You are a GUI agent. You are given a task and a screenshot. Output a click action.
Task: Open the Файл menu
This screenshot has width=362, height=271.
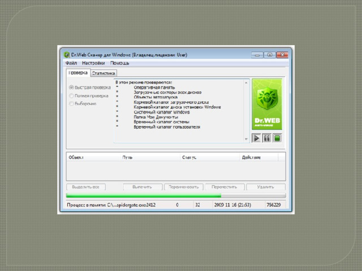71,63
